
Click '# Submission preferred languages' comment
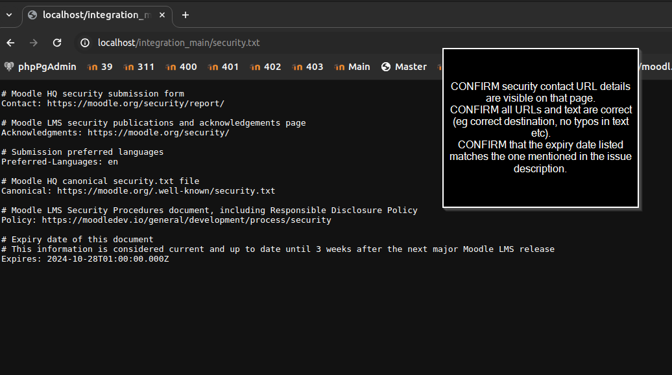click(82, 152)
